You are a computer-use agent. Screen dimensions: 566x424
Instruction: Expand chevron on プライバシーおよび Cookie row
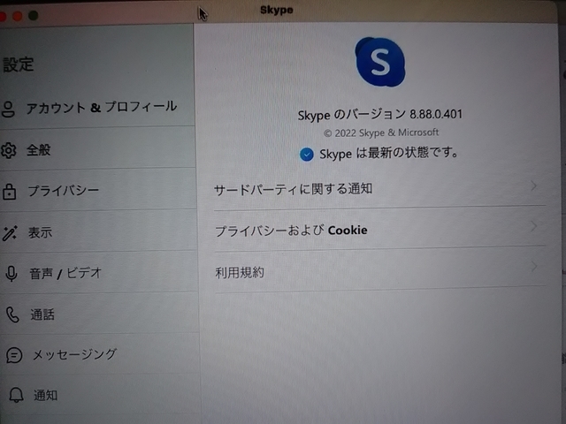click(534, 226)
